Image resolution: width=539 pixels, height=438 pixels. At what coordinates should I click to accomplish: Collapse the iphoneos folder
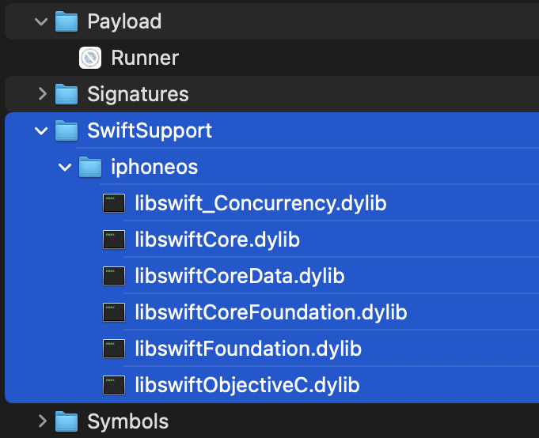[x=65, y=167]
